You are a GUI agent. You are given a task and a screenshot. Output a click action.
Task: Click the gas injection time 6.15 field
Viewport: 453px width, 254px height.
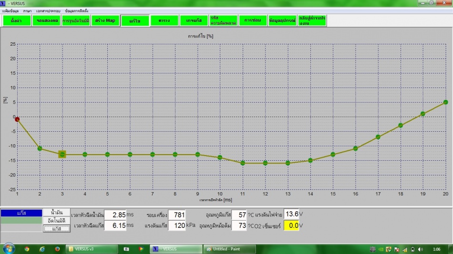point(115,225)
